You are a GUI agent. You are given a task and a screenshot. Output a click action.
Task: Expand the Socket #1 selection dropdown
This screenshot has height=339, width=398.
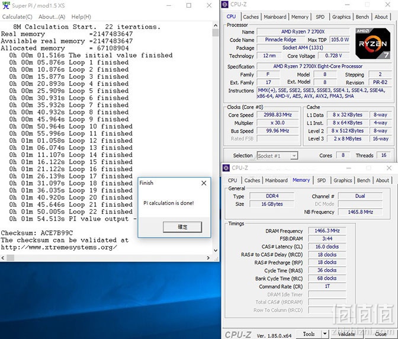tap(294, 156)
